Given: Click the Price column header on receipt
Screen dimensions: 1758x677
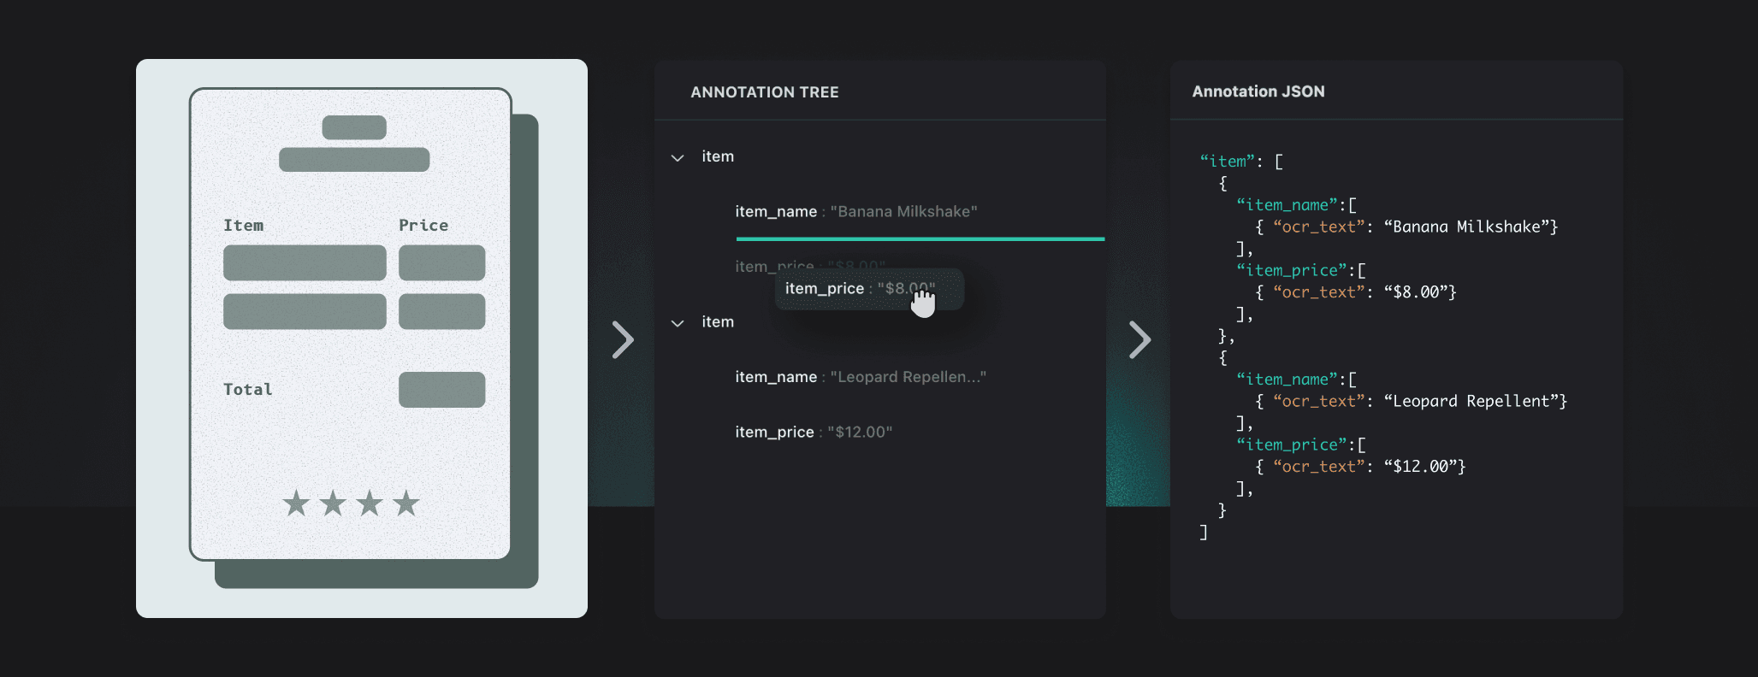Looking at the screenshot, I should click(x=423, y=226).
